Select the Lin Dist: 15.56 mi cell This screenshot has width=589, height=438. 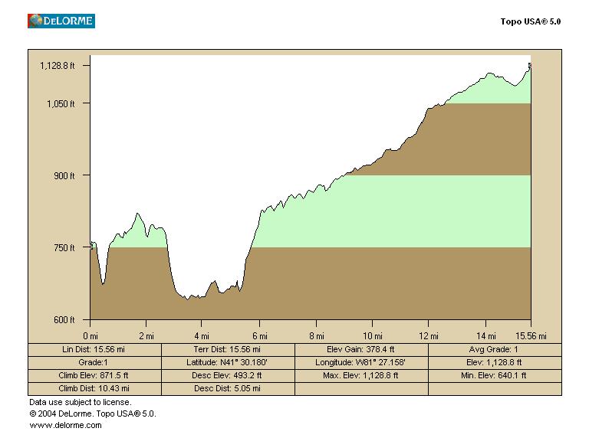94,349
